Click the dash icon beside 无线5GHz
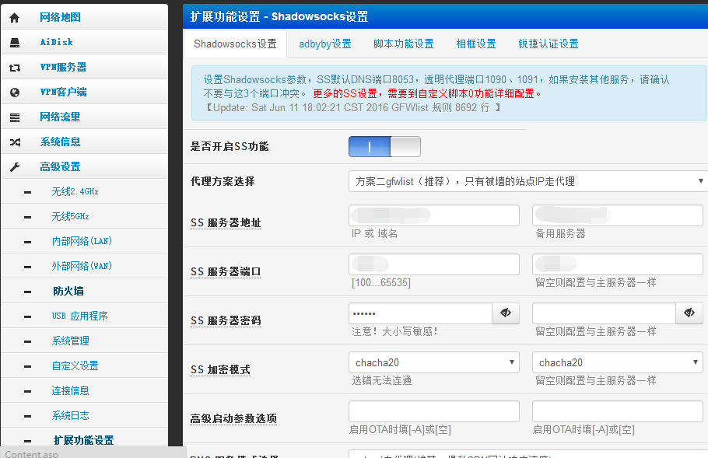 click(27, 217)
